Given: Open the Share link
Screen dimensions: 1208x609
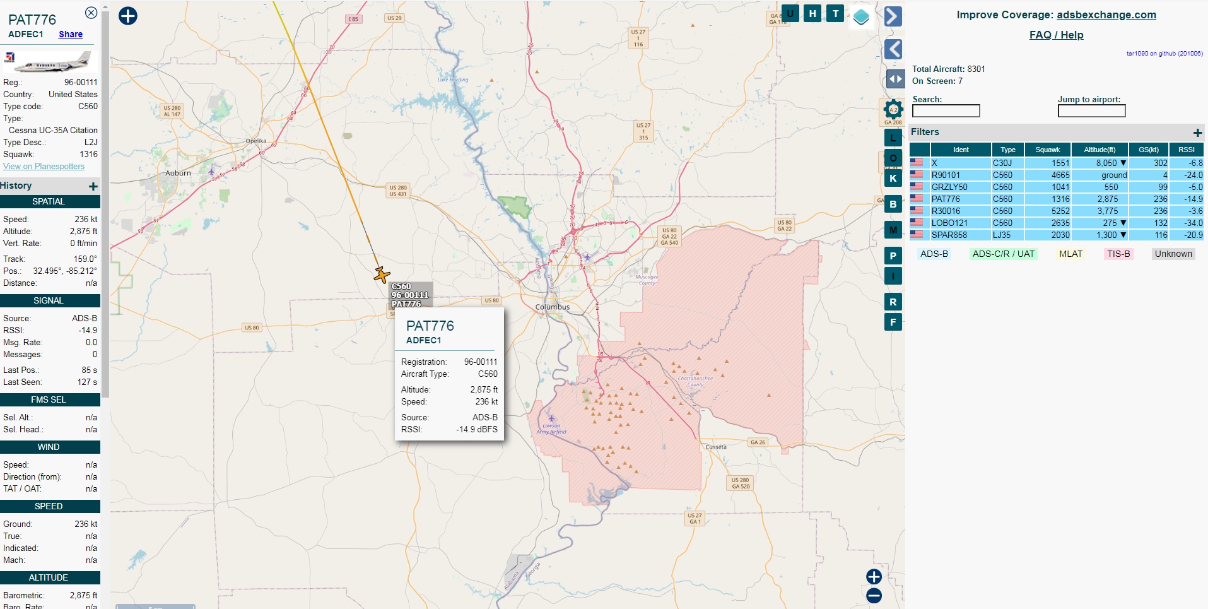Looking at the screenshot, I should coord(71,35).
